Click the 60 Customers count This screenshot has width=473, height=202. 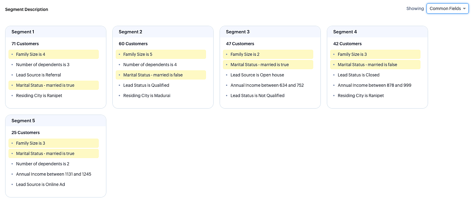tap(133, 44)
